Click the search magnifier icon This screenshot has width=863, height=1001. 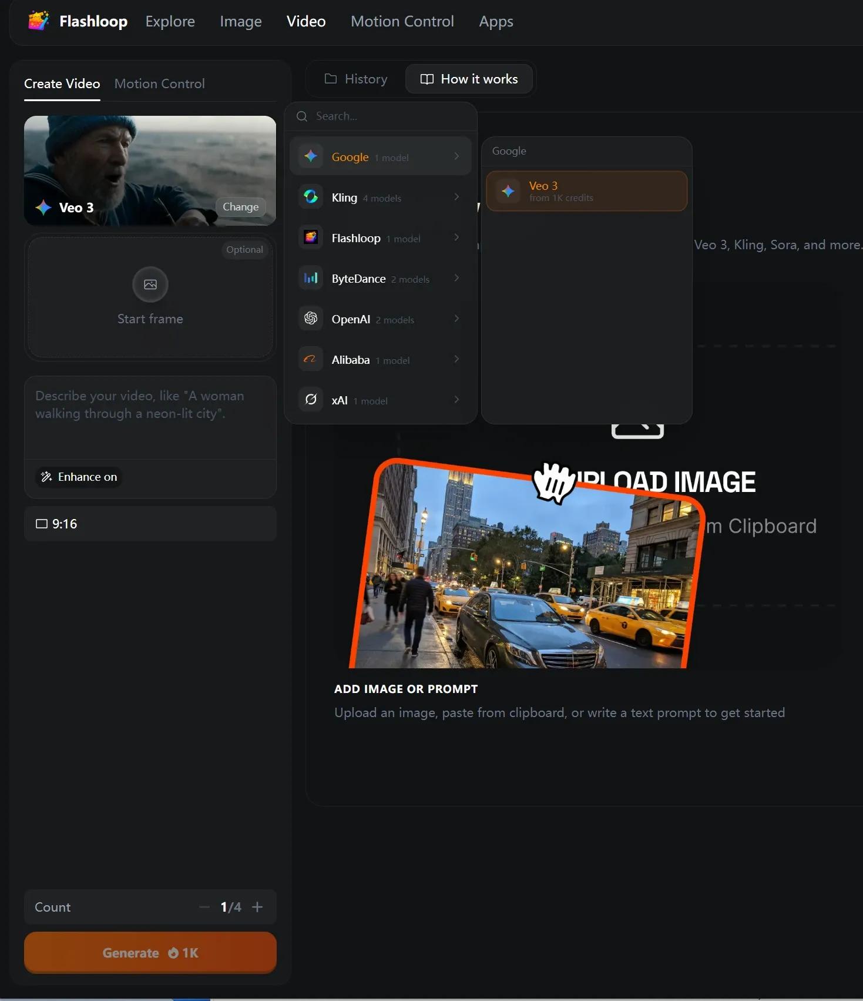302,116
